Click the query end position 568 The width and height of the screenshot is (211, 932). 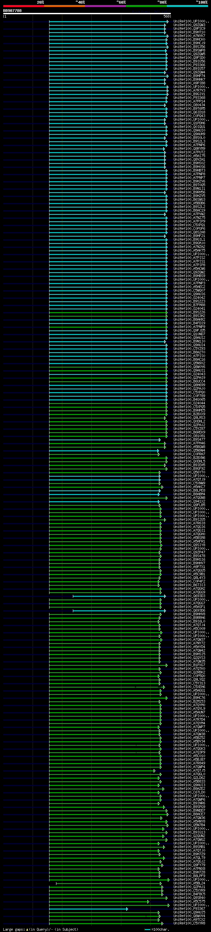(x=166, y=16)
